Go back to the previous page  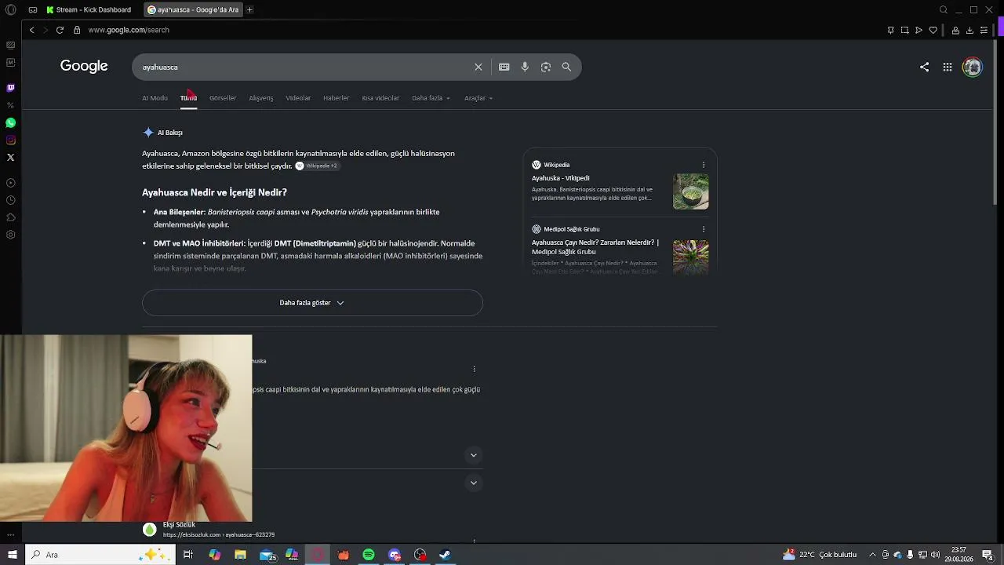32,30
